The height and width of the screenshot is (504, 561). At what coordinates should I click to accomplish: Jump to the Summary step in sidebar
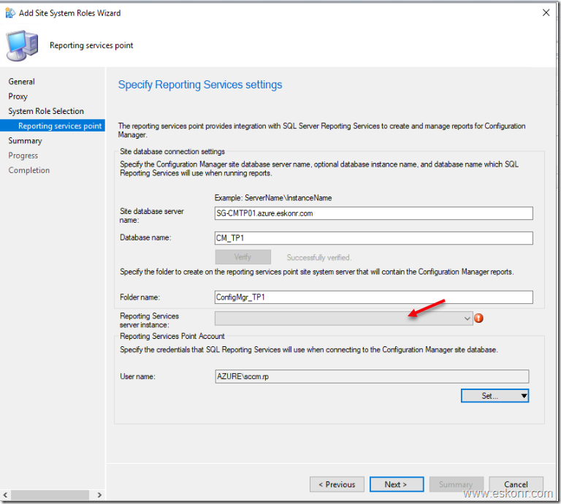pyautogui.click(x=26, y=141)
